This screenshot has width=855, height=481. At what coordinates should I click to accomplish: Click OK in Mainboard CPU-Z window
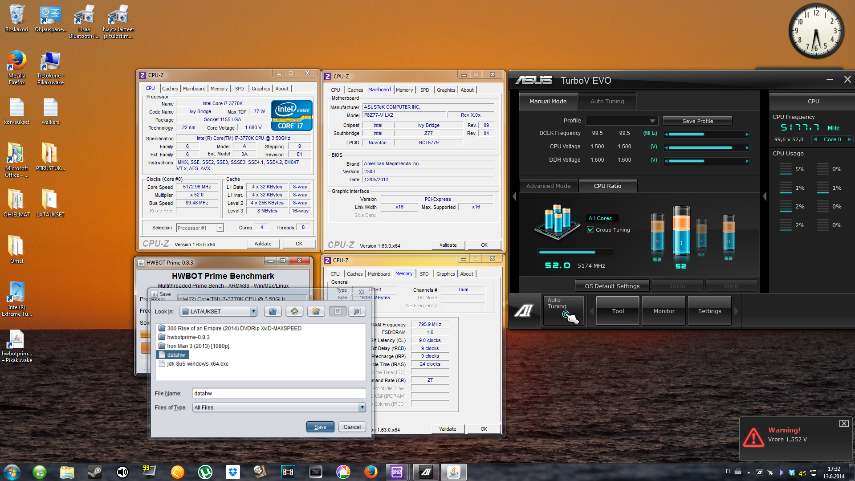[484, 245]
